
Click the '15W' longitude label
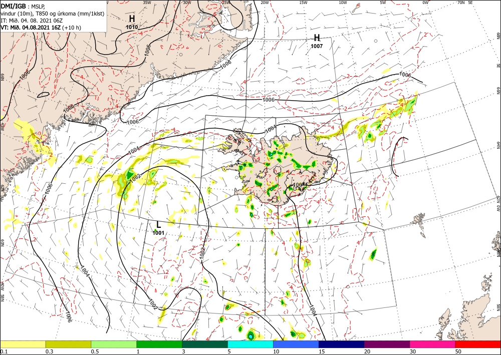304,3
